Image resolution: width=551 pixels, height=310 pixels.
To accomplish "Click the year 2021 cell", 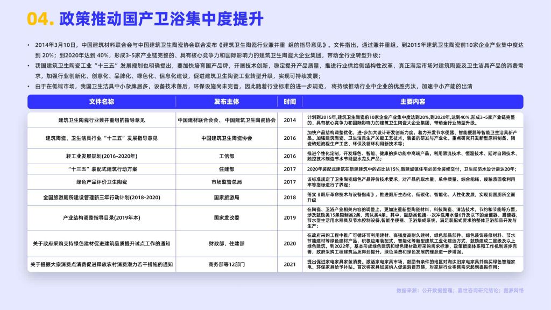I will pyautogui.click(x=290, y=265).
